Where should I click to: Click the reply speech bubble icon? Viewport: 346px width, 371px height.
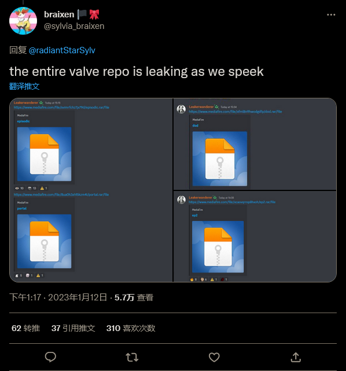pos(50,357)
